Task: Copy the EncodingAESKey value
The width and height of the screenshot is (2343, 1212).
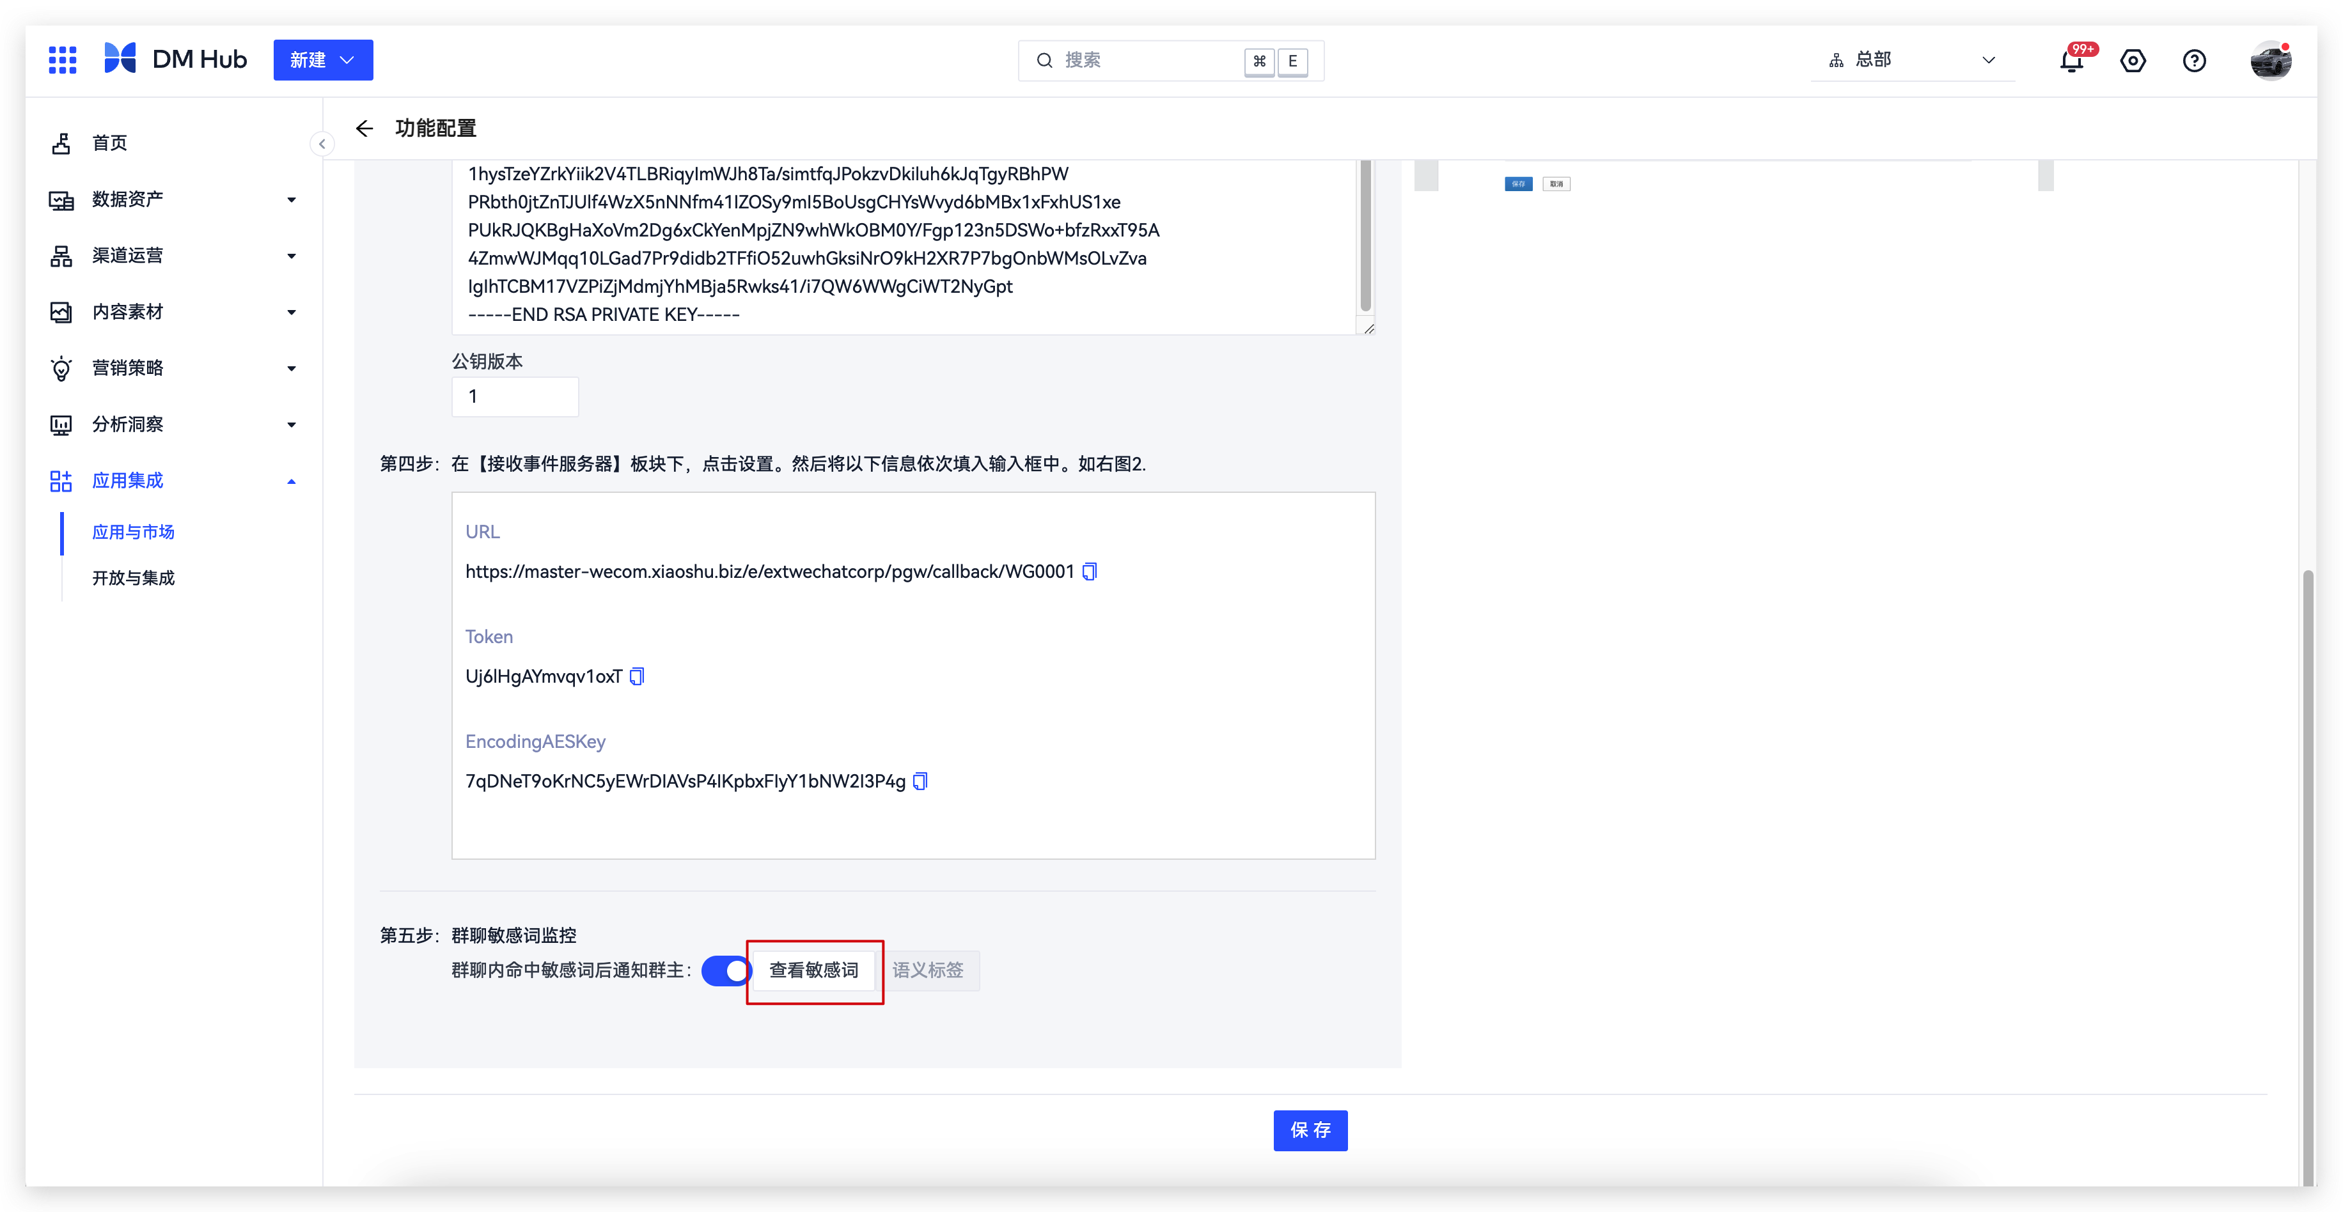Action: pos(920,782)
